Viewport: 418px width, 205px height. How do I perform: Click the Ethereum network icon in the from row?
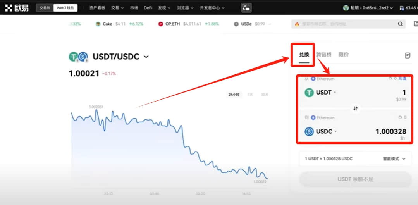[x=313, y=79]
